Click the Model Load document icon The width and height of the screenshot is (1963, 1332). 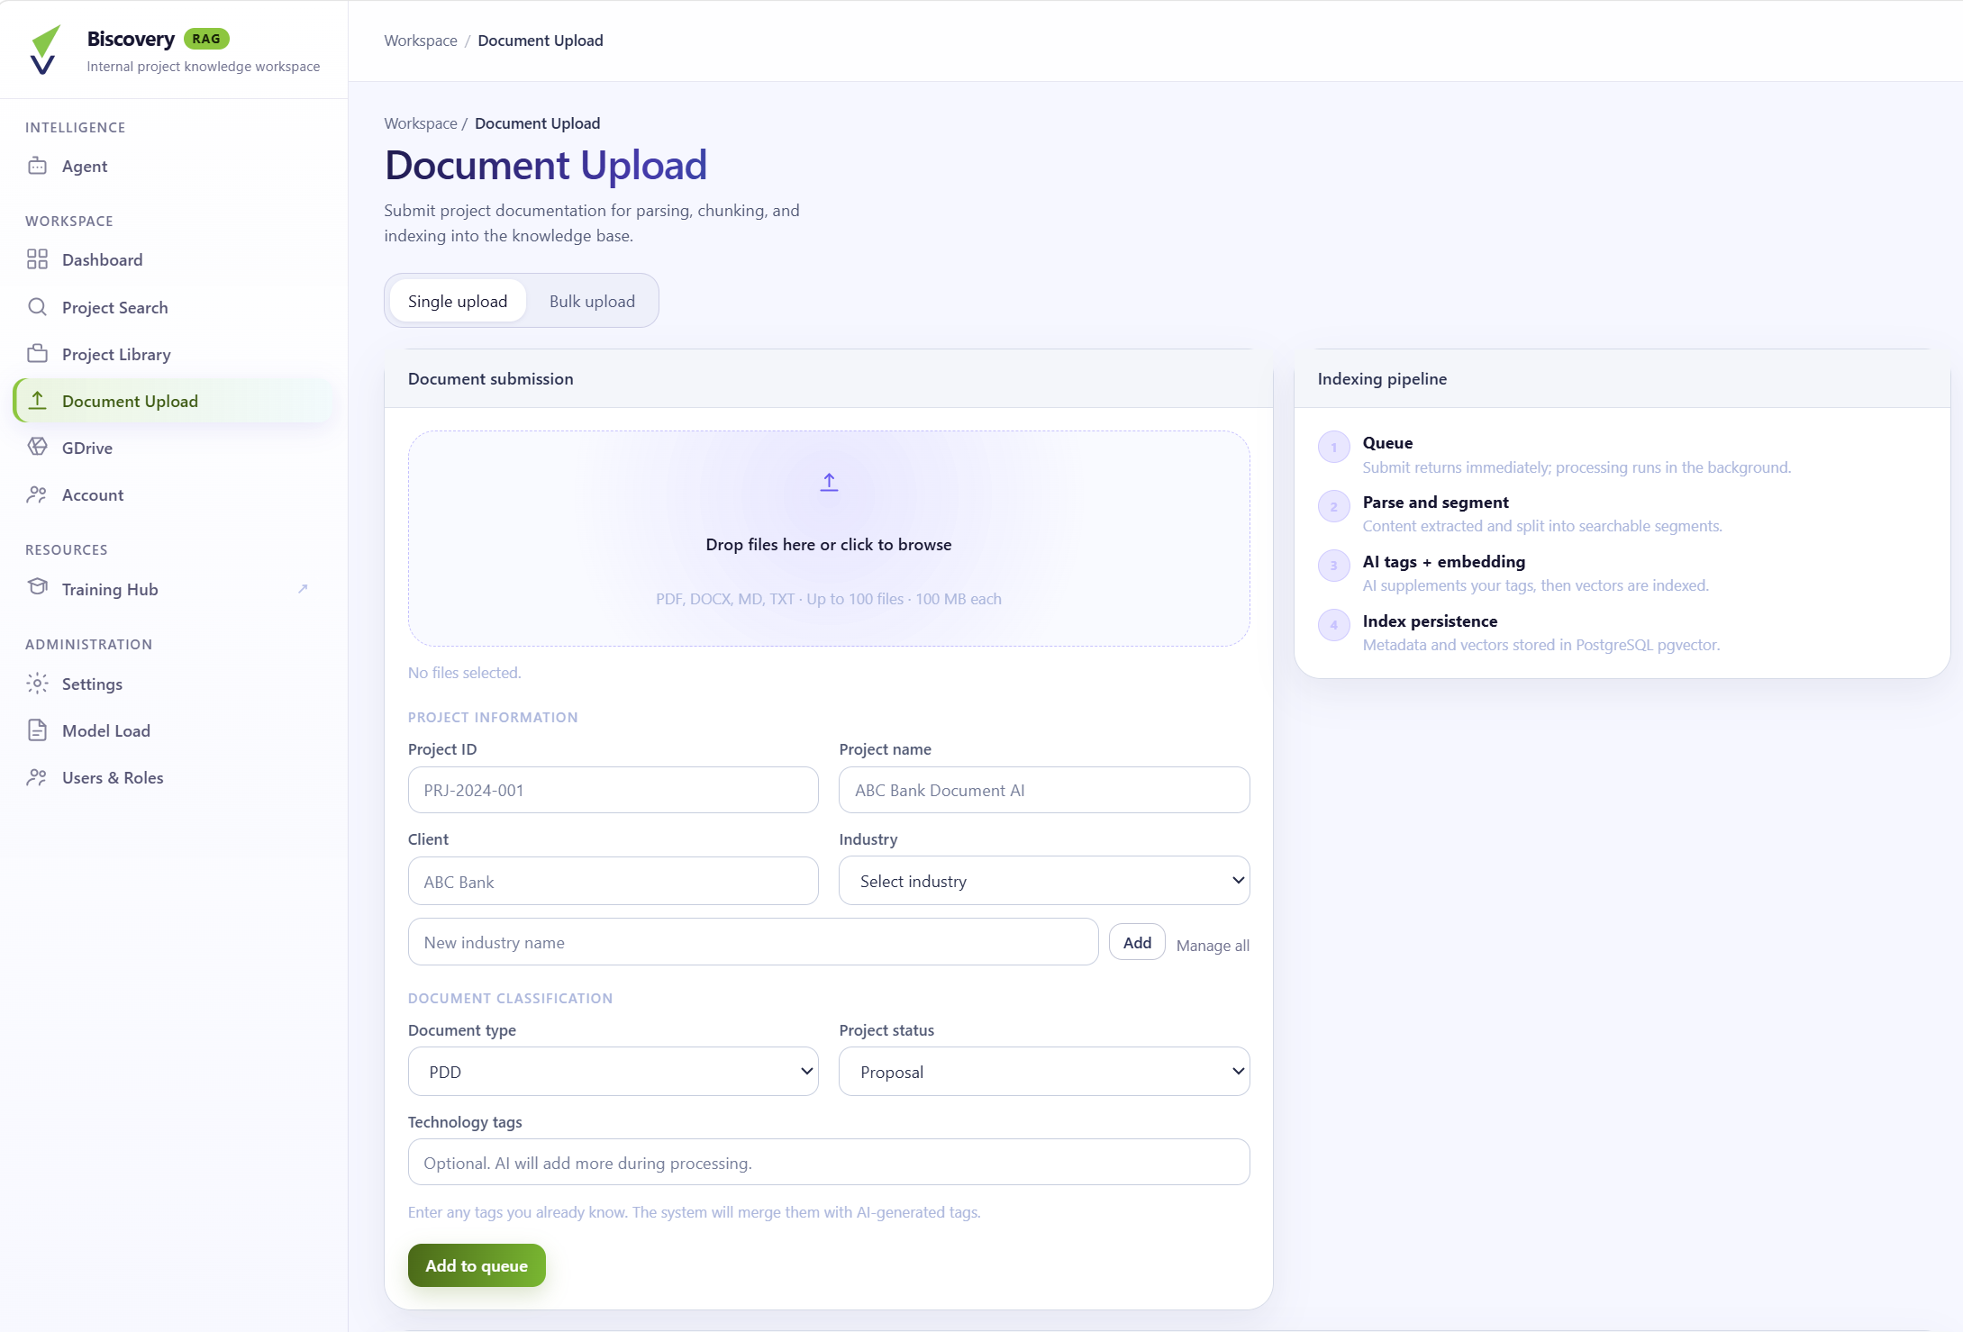point(37,730)
